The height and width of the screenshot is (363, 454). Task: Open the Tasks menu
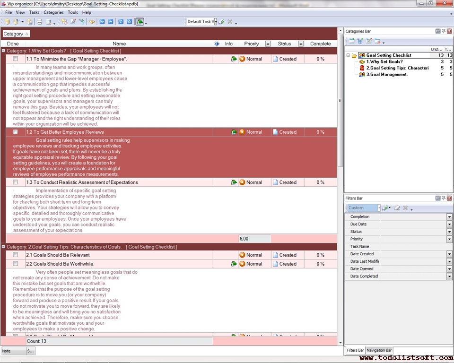(34, 12)
